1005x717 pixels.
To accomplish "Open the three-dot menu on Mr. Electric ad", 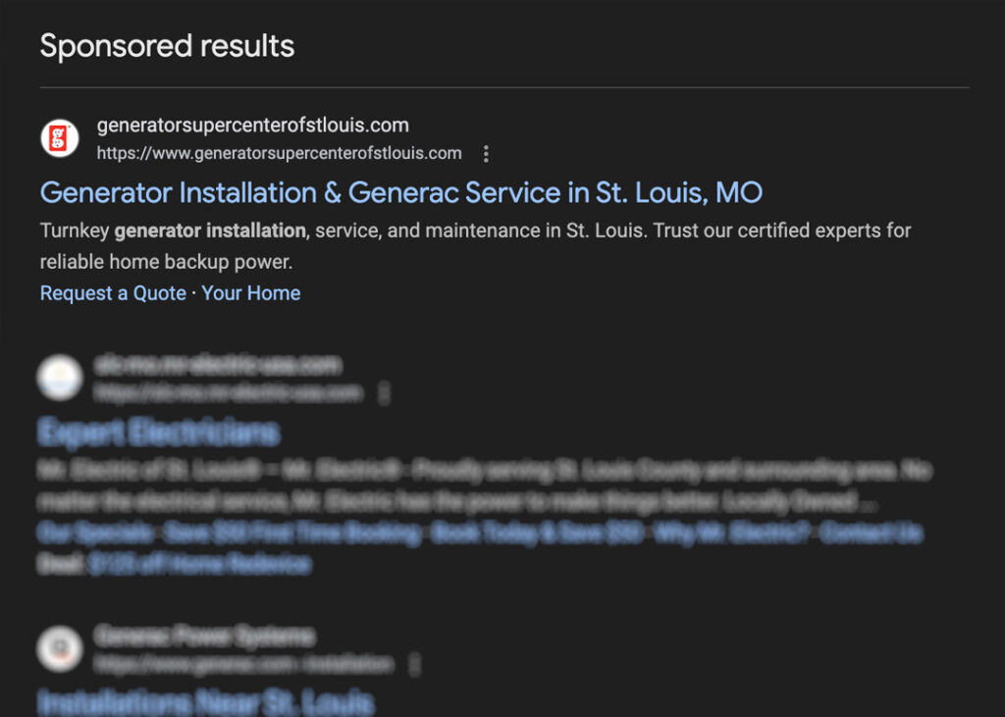I will point(384,393).
